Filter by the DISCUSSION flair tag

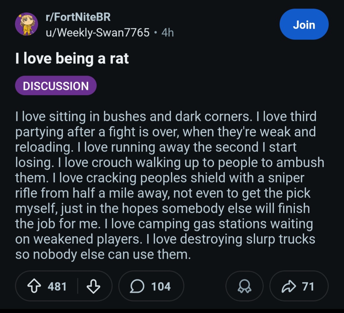tap(56, 86)
